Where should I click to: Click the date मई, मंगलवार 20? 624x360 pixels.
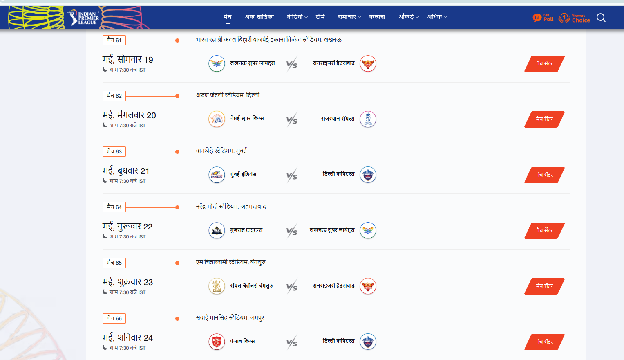(x=129, y=115)
